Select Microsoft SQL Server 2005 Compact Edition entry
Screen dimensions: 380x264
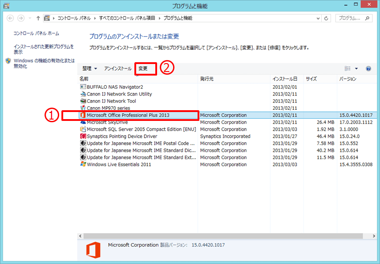(141, 129)
